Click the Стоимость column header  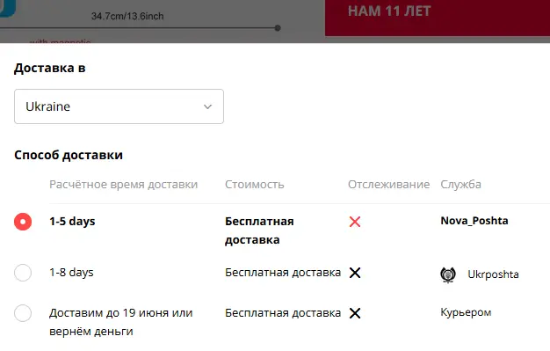254,185
